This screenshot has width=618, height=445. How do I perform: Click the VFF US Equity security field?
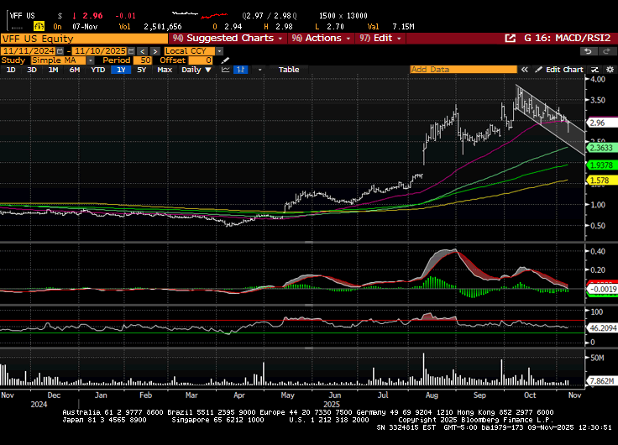(84, 39)
